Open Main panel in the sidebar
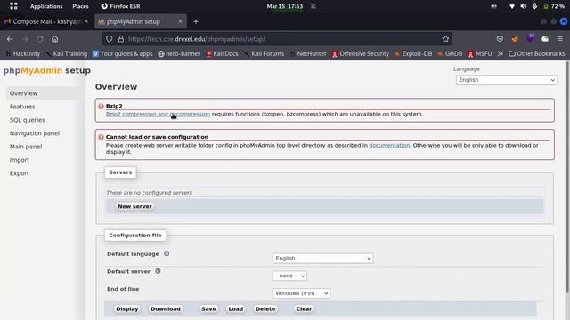Image resolution: width=570 pixels, height=320 pixels. (x=26, y=147)
